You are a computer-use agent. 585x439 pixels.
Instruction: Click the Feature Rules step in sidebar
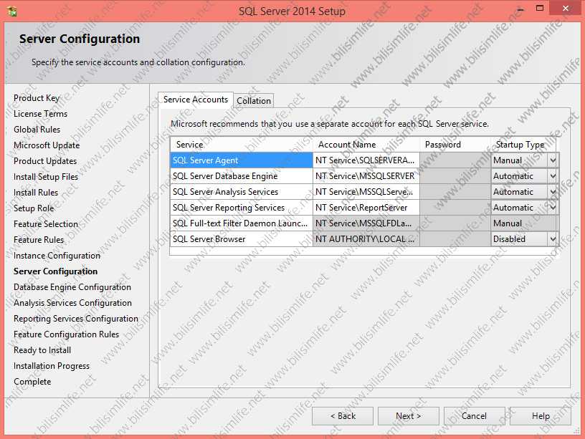click(39, 240)
